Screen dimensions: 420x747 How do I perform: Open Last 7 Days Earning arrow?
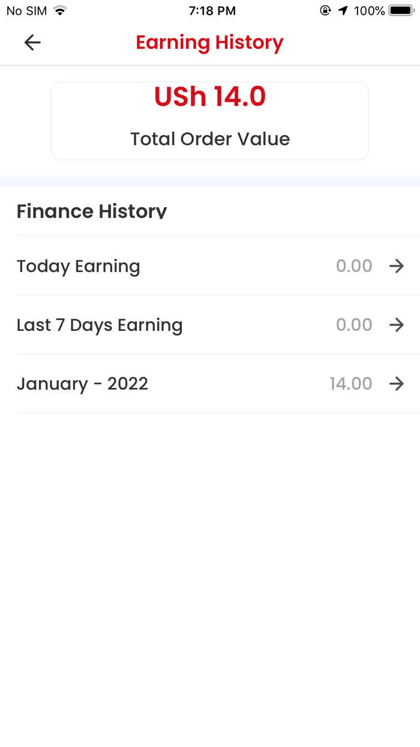tap(397, 325)
